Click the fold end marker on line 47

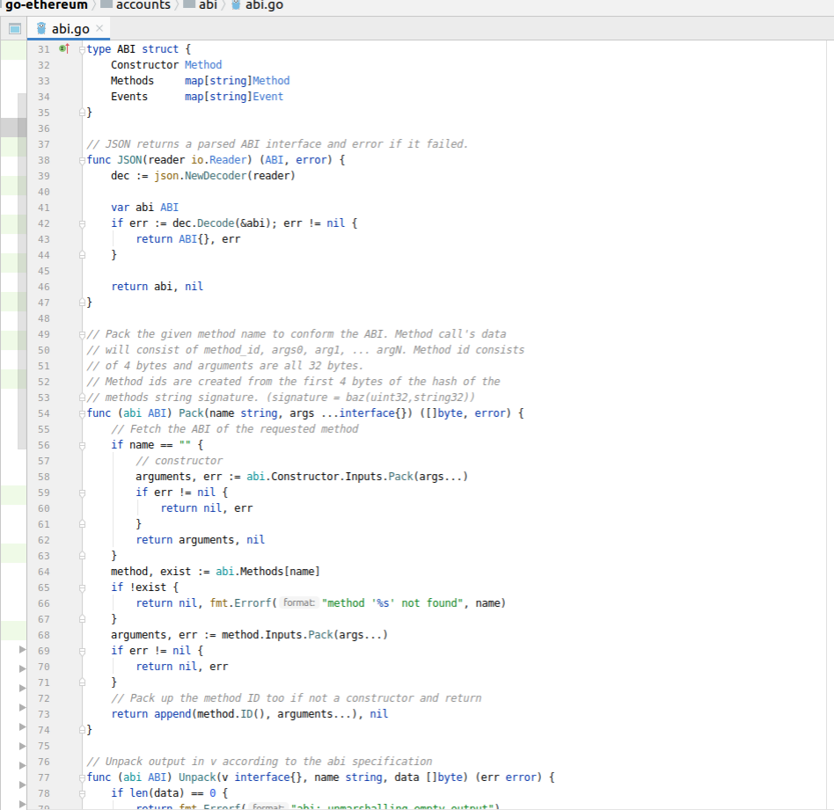82,302
